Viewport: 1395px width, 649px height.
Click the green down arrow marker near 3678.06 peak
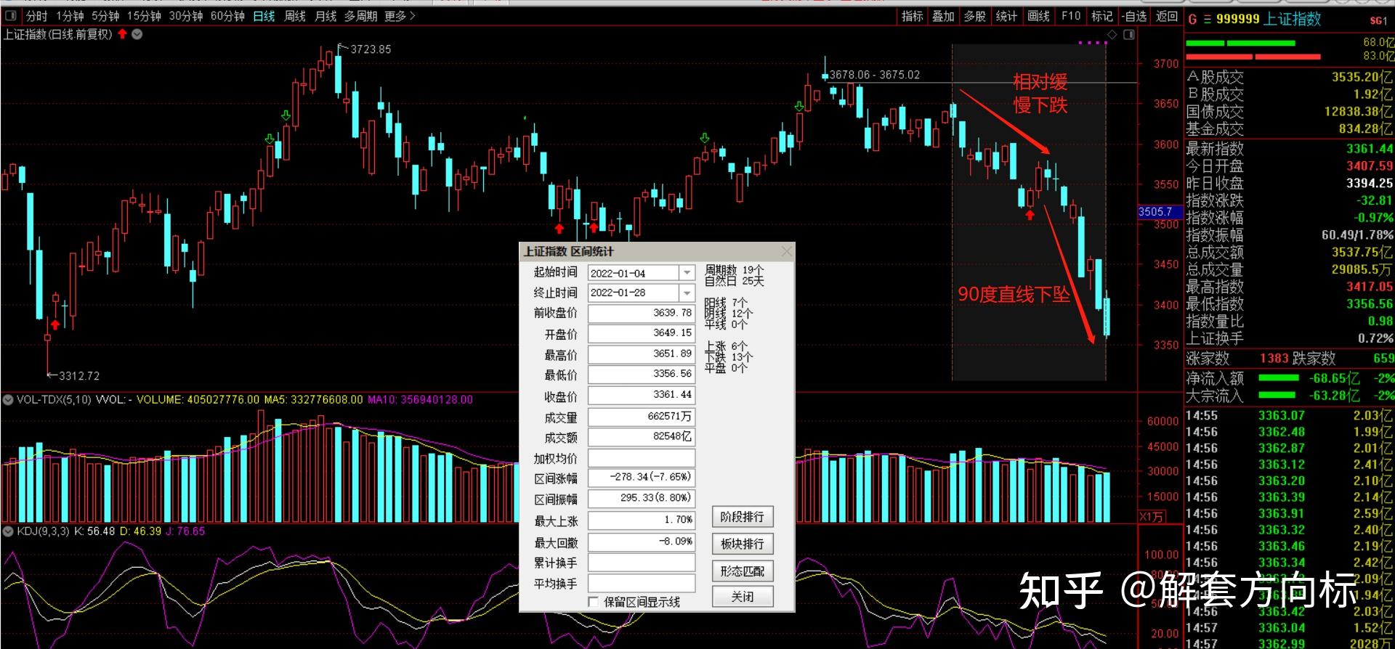[x=799, y=106]
